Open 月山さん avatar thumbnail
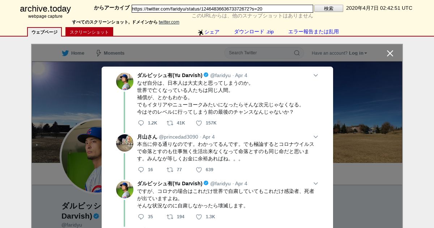 tap(125, 143)
